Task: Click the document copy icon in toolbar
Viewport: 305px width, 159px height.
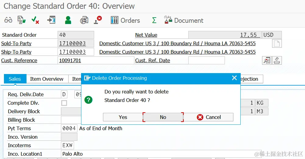Action: 21,20
